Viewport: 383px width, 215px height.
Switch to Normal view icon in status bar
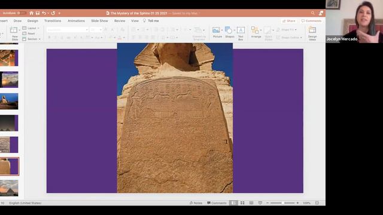pyautogui.click(x=233, y=203)
